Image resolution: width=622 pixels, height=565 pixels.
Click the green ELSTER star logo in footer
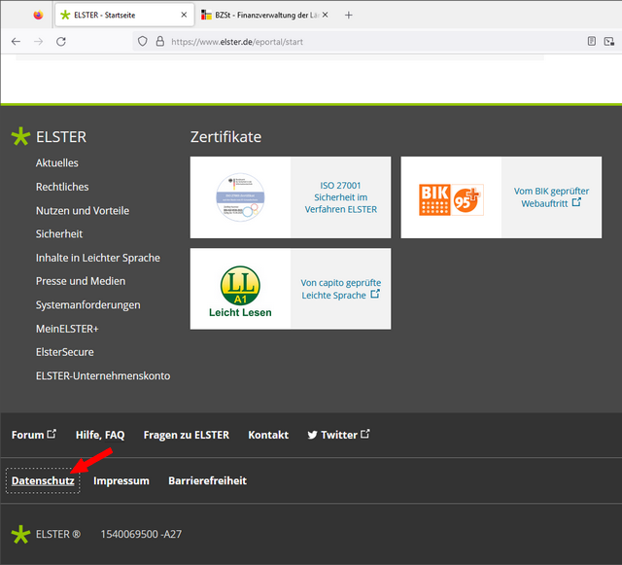point(20,136)
